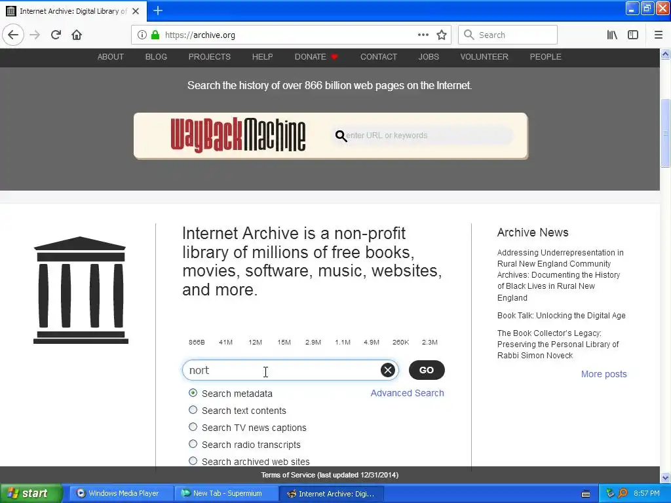671x503 pixels.
Task: Open The Book Collector's Legacy article
Action: 558,345
